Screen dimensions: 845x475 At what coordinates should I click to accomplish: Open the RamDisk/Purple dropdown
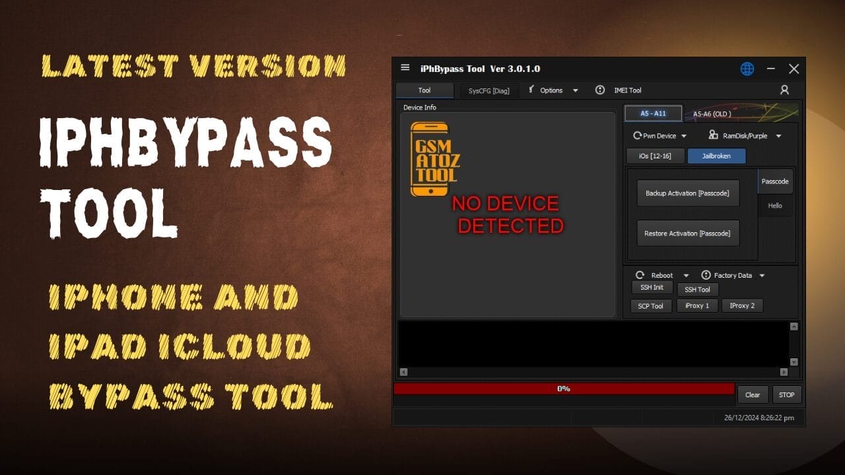click(779, 135)
